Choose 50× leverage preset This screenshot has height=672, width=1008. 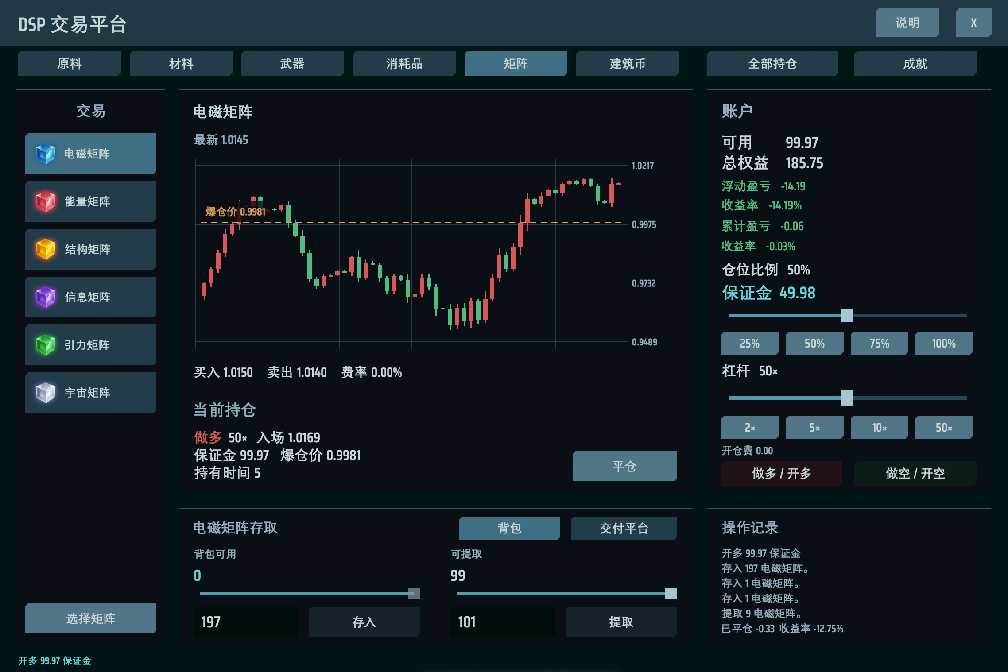pyautogui.click(x=944, y=427)
